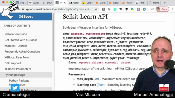Switch to the XGBo Wikipedia tab

point(34,3)
